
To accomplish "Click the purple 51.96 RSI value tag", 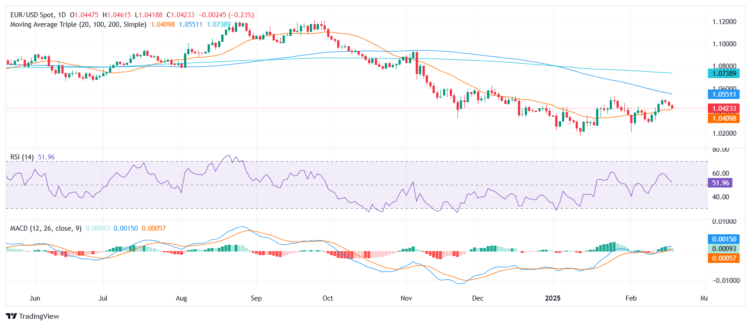I will click(720, 183).
